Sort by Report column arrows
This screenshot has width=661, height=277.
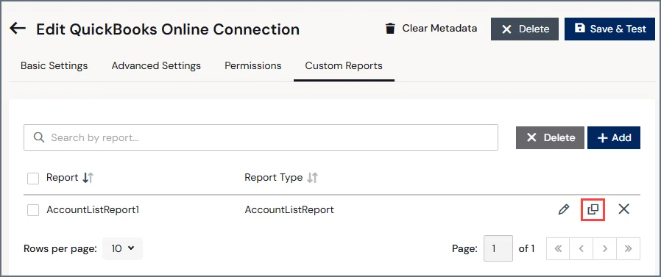coord(88,178)
